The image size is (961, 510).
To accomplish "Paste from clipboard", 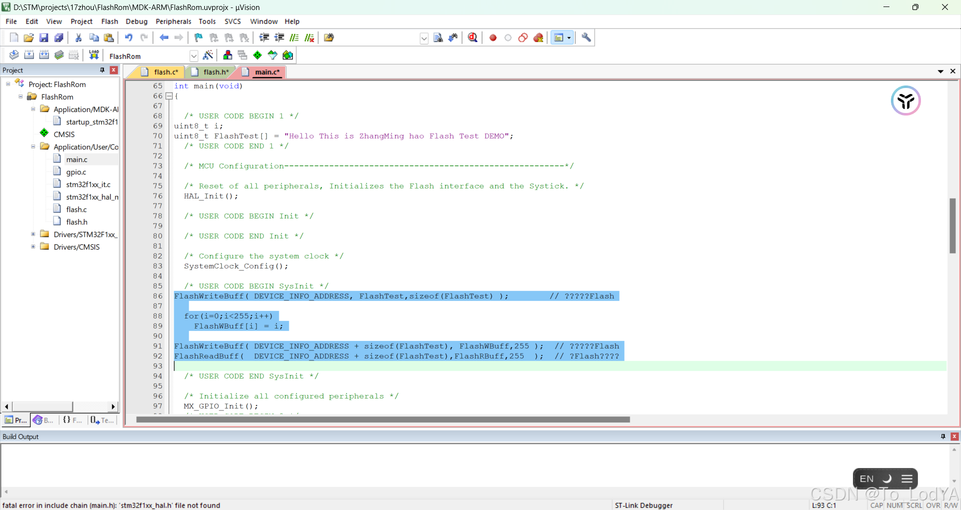I will pyautogui.click(x=109, y=37).
